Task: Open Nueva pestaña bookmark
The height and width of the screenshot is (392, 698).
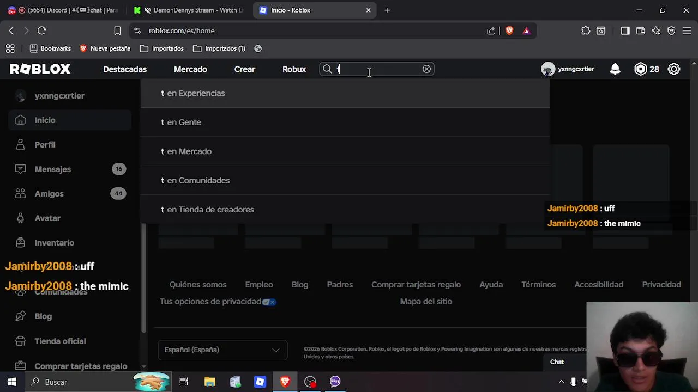Action: tap(105, 48)
